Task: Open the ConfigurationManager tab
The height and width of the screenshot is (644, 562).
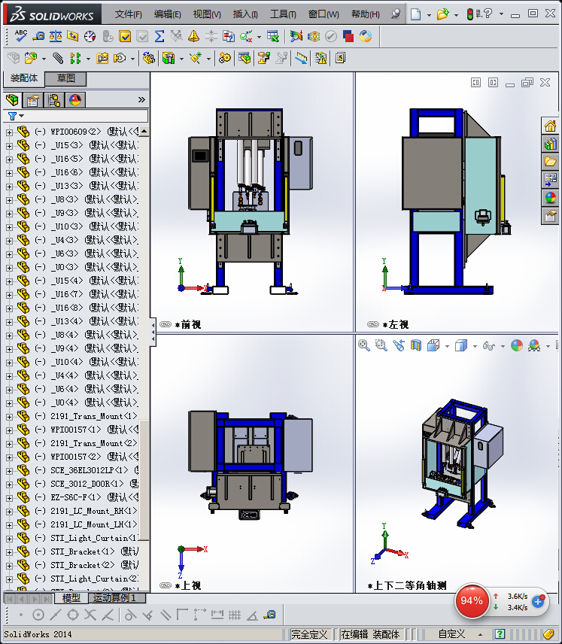Action: [x=54, y=100]
